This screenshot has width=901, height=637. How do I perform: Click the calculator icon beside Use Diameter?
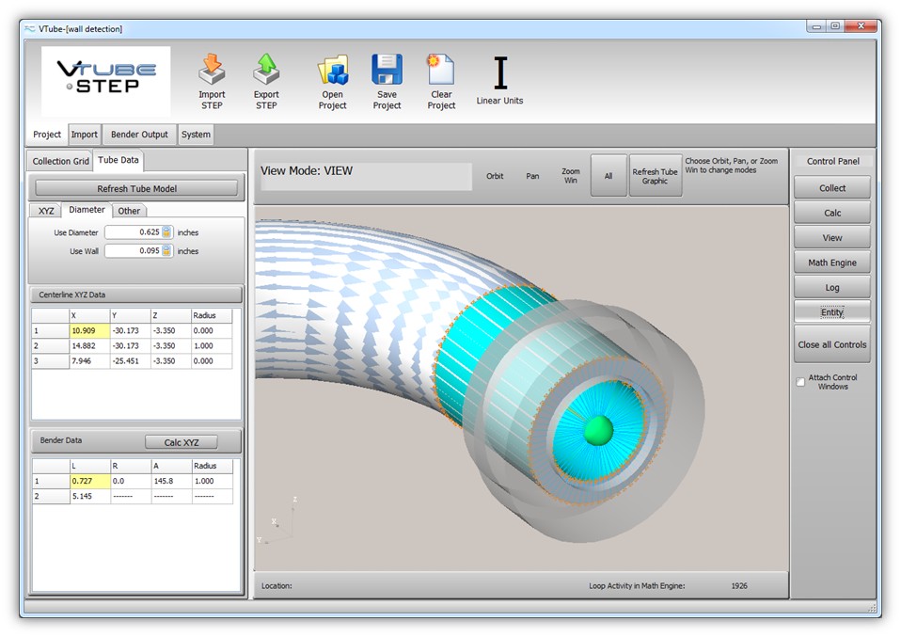pos(166,232)
